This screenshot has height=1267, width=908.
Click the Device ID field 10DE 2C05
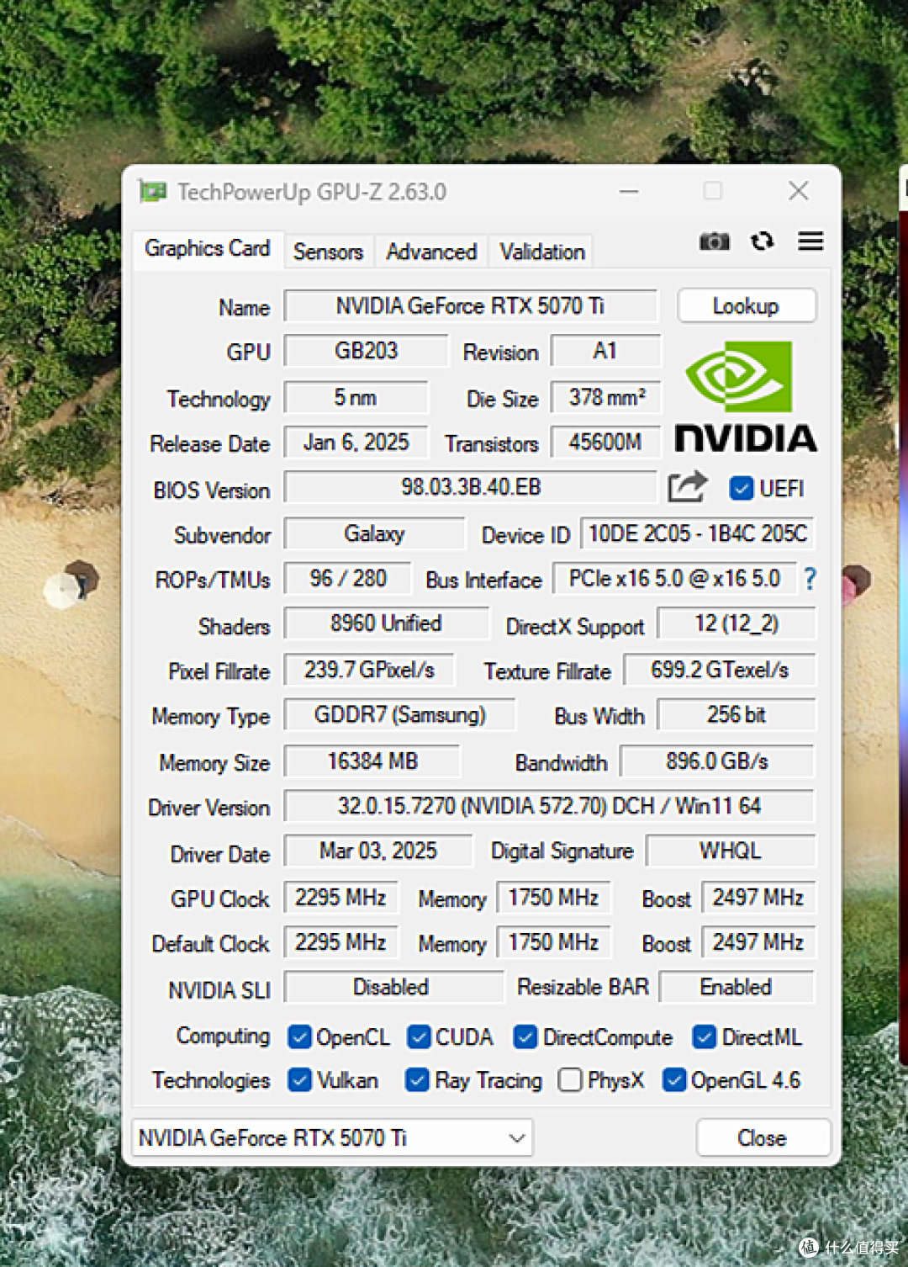697,533
